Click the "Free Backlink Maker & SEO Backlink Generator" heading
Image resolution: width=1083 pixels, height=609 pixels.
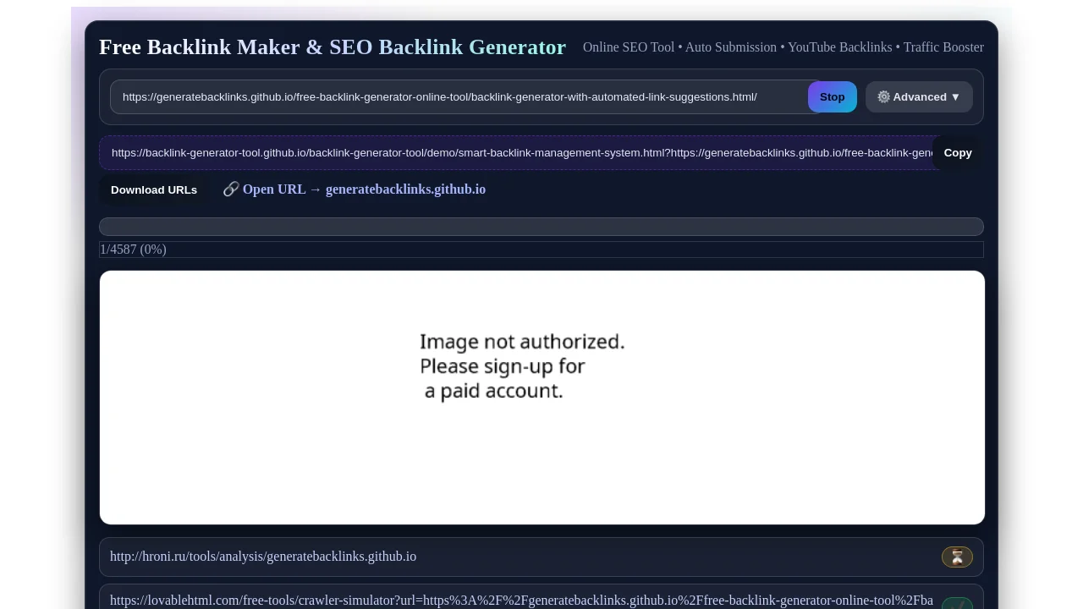[x=333, y=47]
